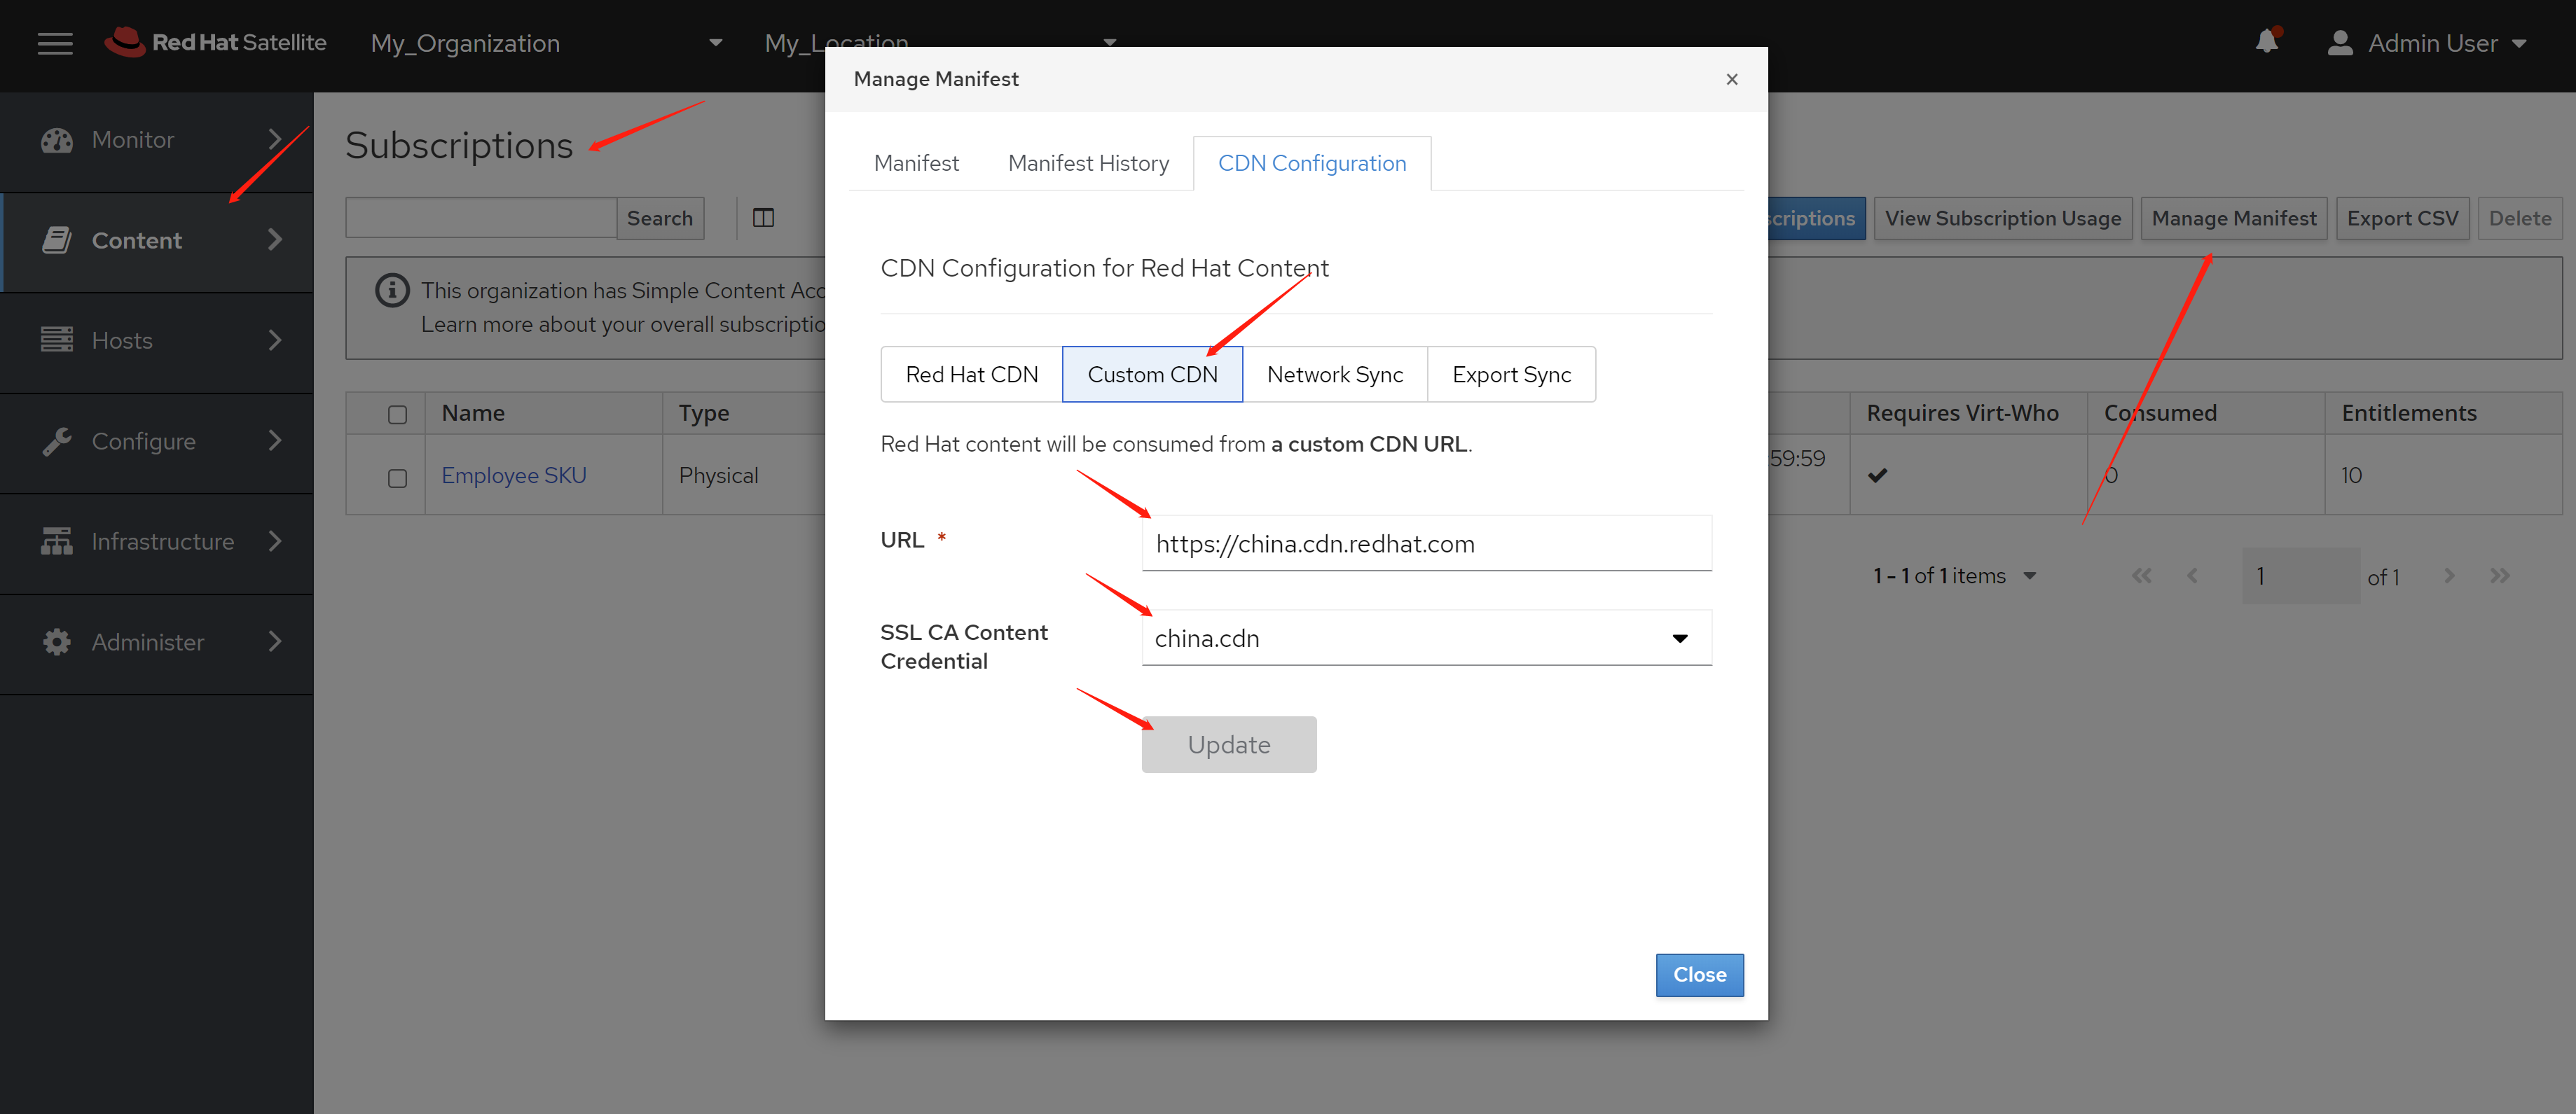Switch to the Manifest tab

point(915,163)
